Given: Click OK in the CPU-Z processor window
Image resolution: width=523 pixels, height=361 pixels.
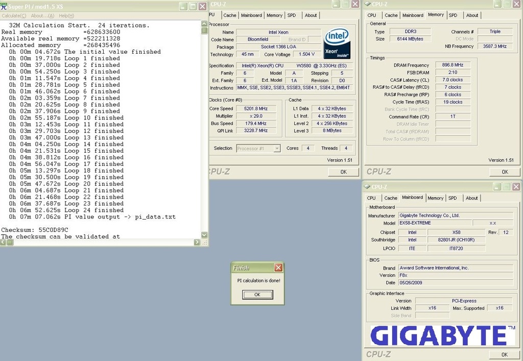Looking at the screenshot, I should click(344, 172).
